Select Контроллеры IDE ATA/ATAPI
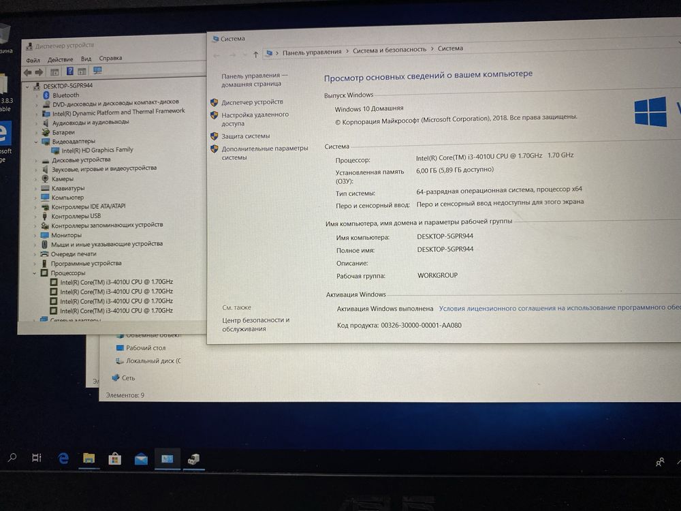Screen dimensions: 681x511 pos(89,206)
